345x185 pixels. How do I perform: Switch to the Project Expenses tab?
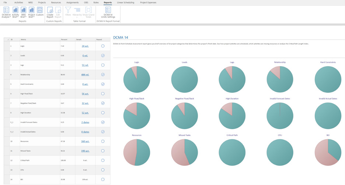[148, 3]
